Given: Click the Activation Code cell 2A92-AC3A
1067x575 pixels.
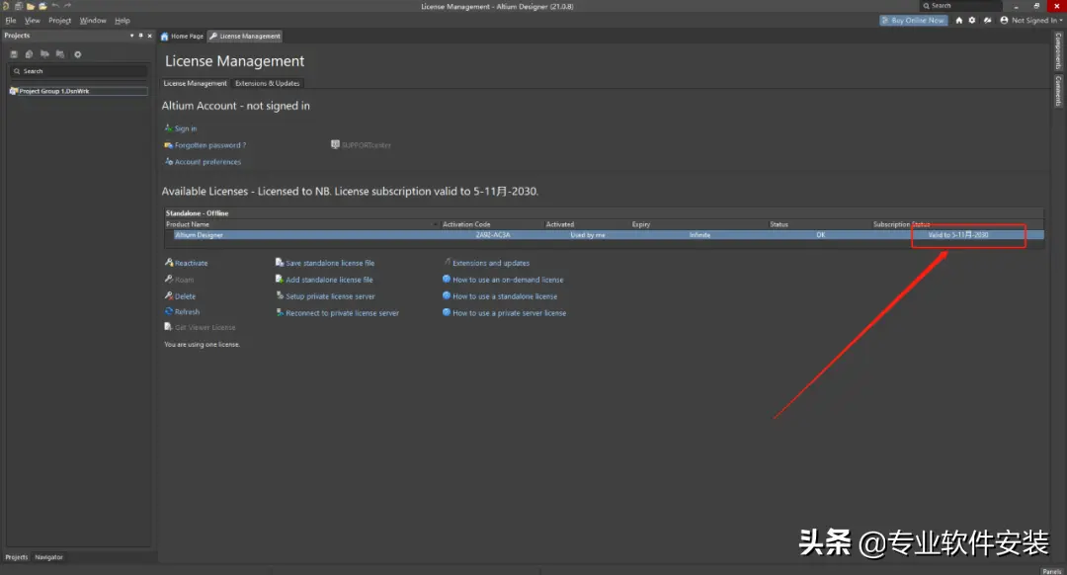Looking at the screenshot, I should click(493, 235).
